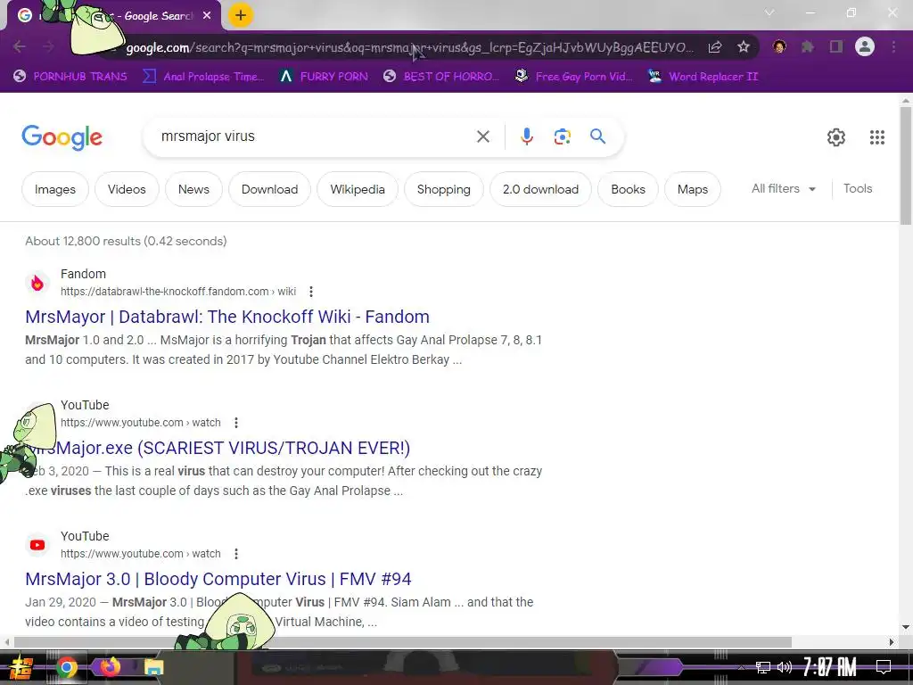The height and width of the screenshot is (685, 913).
Task: Click the 7:07 AM taskbar clock
Action: click(830, 667)
